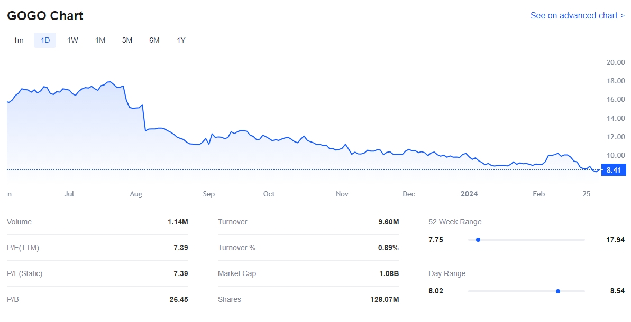Click the 20.00 price axis label
The image size is (631, 322).
(x=615, y=62)
